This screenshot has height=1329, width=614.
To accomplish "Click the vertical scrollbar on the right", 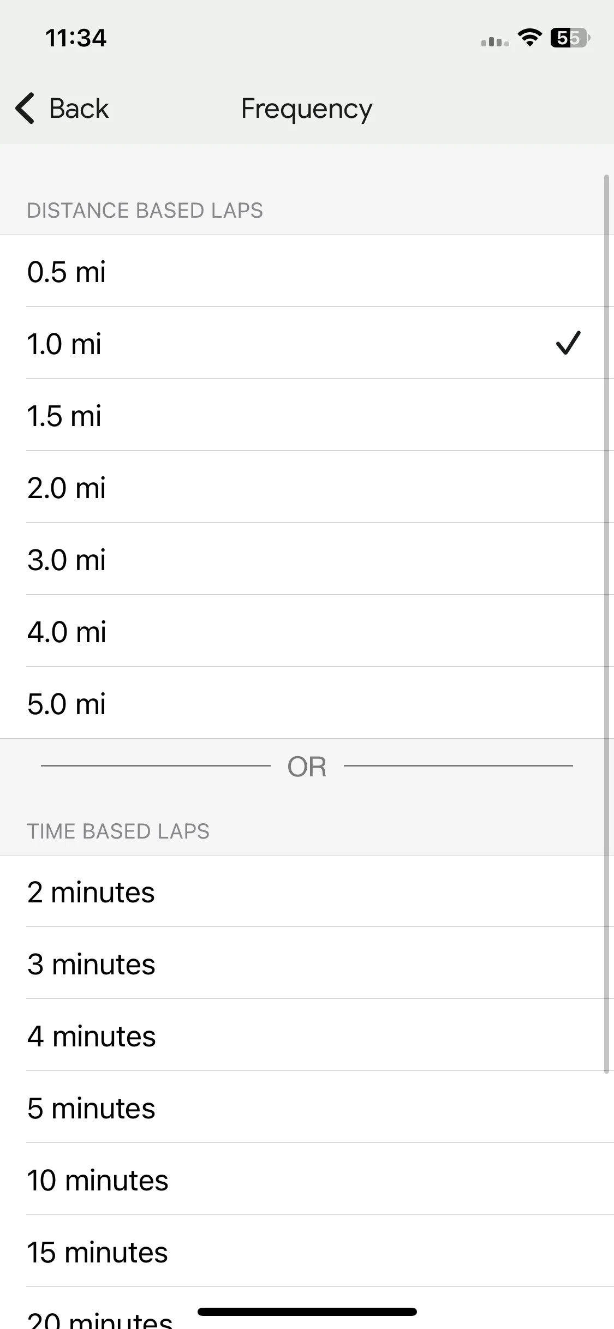I will click(x=606, y=624).
